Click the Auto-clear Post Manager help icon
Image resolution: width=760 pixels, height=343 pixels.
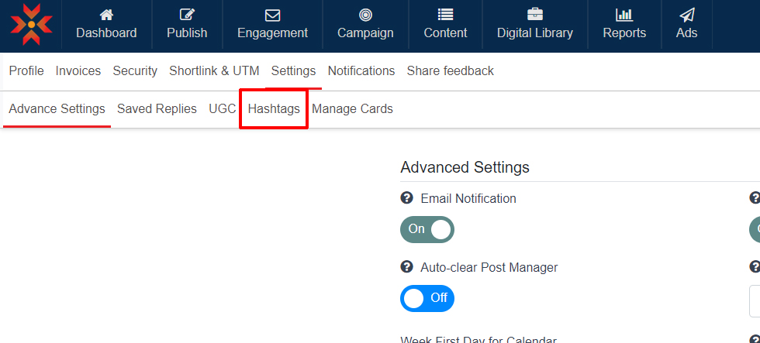406,267
